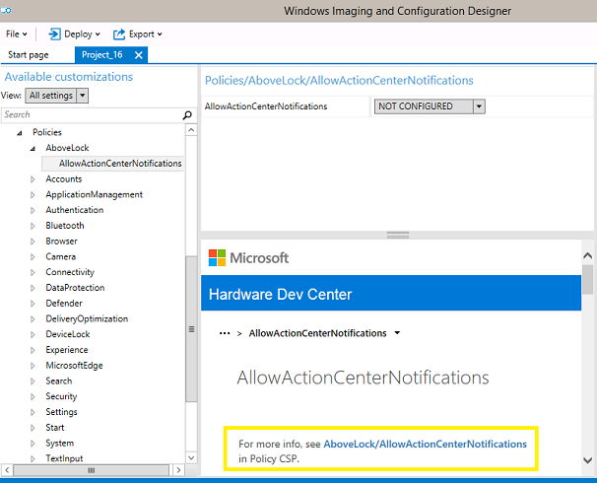Click the Deploy toolbar icon
This screenshot has height=483, width=597.
[54, 34]
